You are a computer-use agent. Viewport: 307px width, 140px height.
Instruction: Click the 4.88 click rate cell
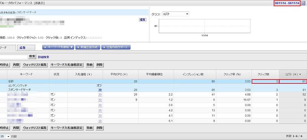[x=248, y=94]
